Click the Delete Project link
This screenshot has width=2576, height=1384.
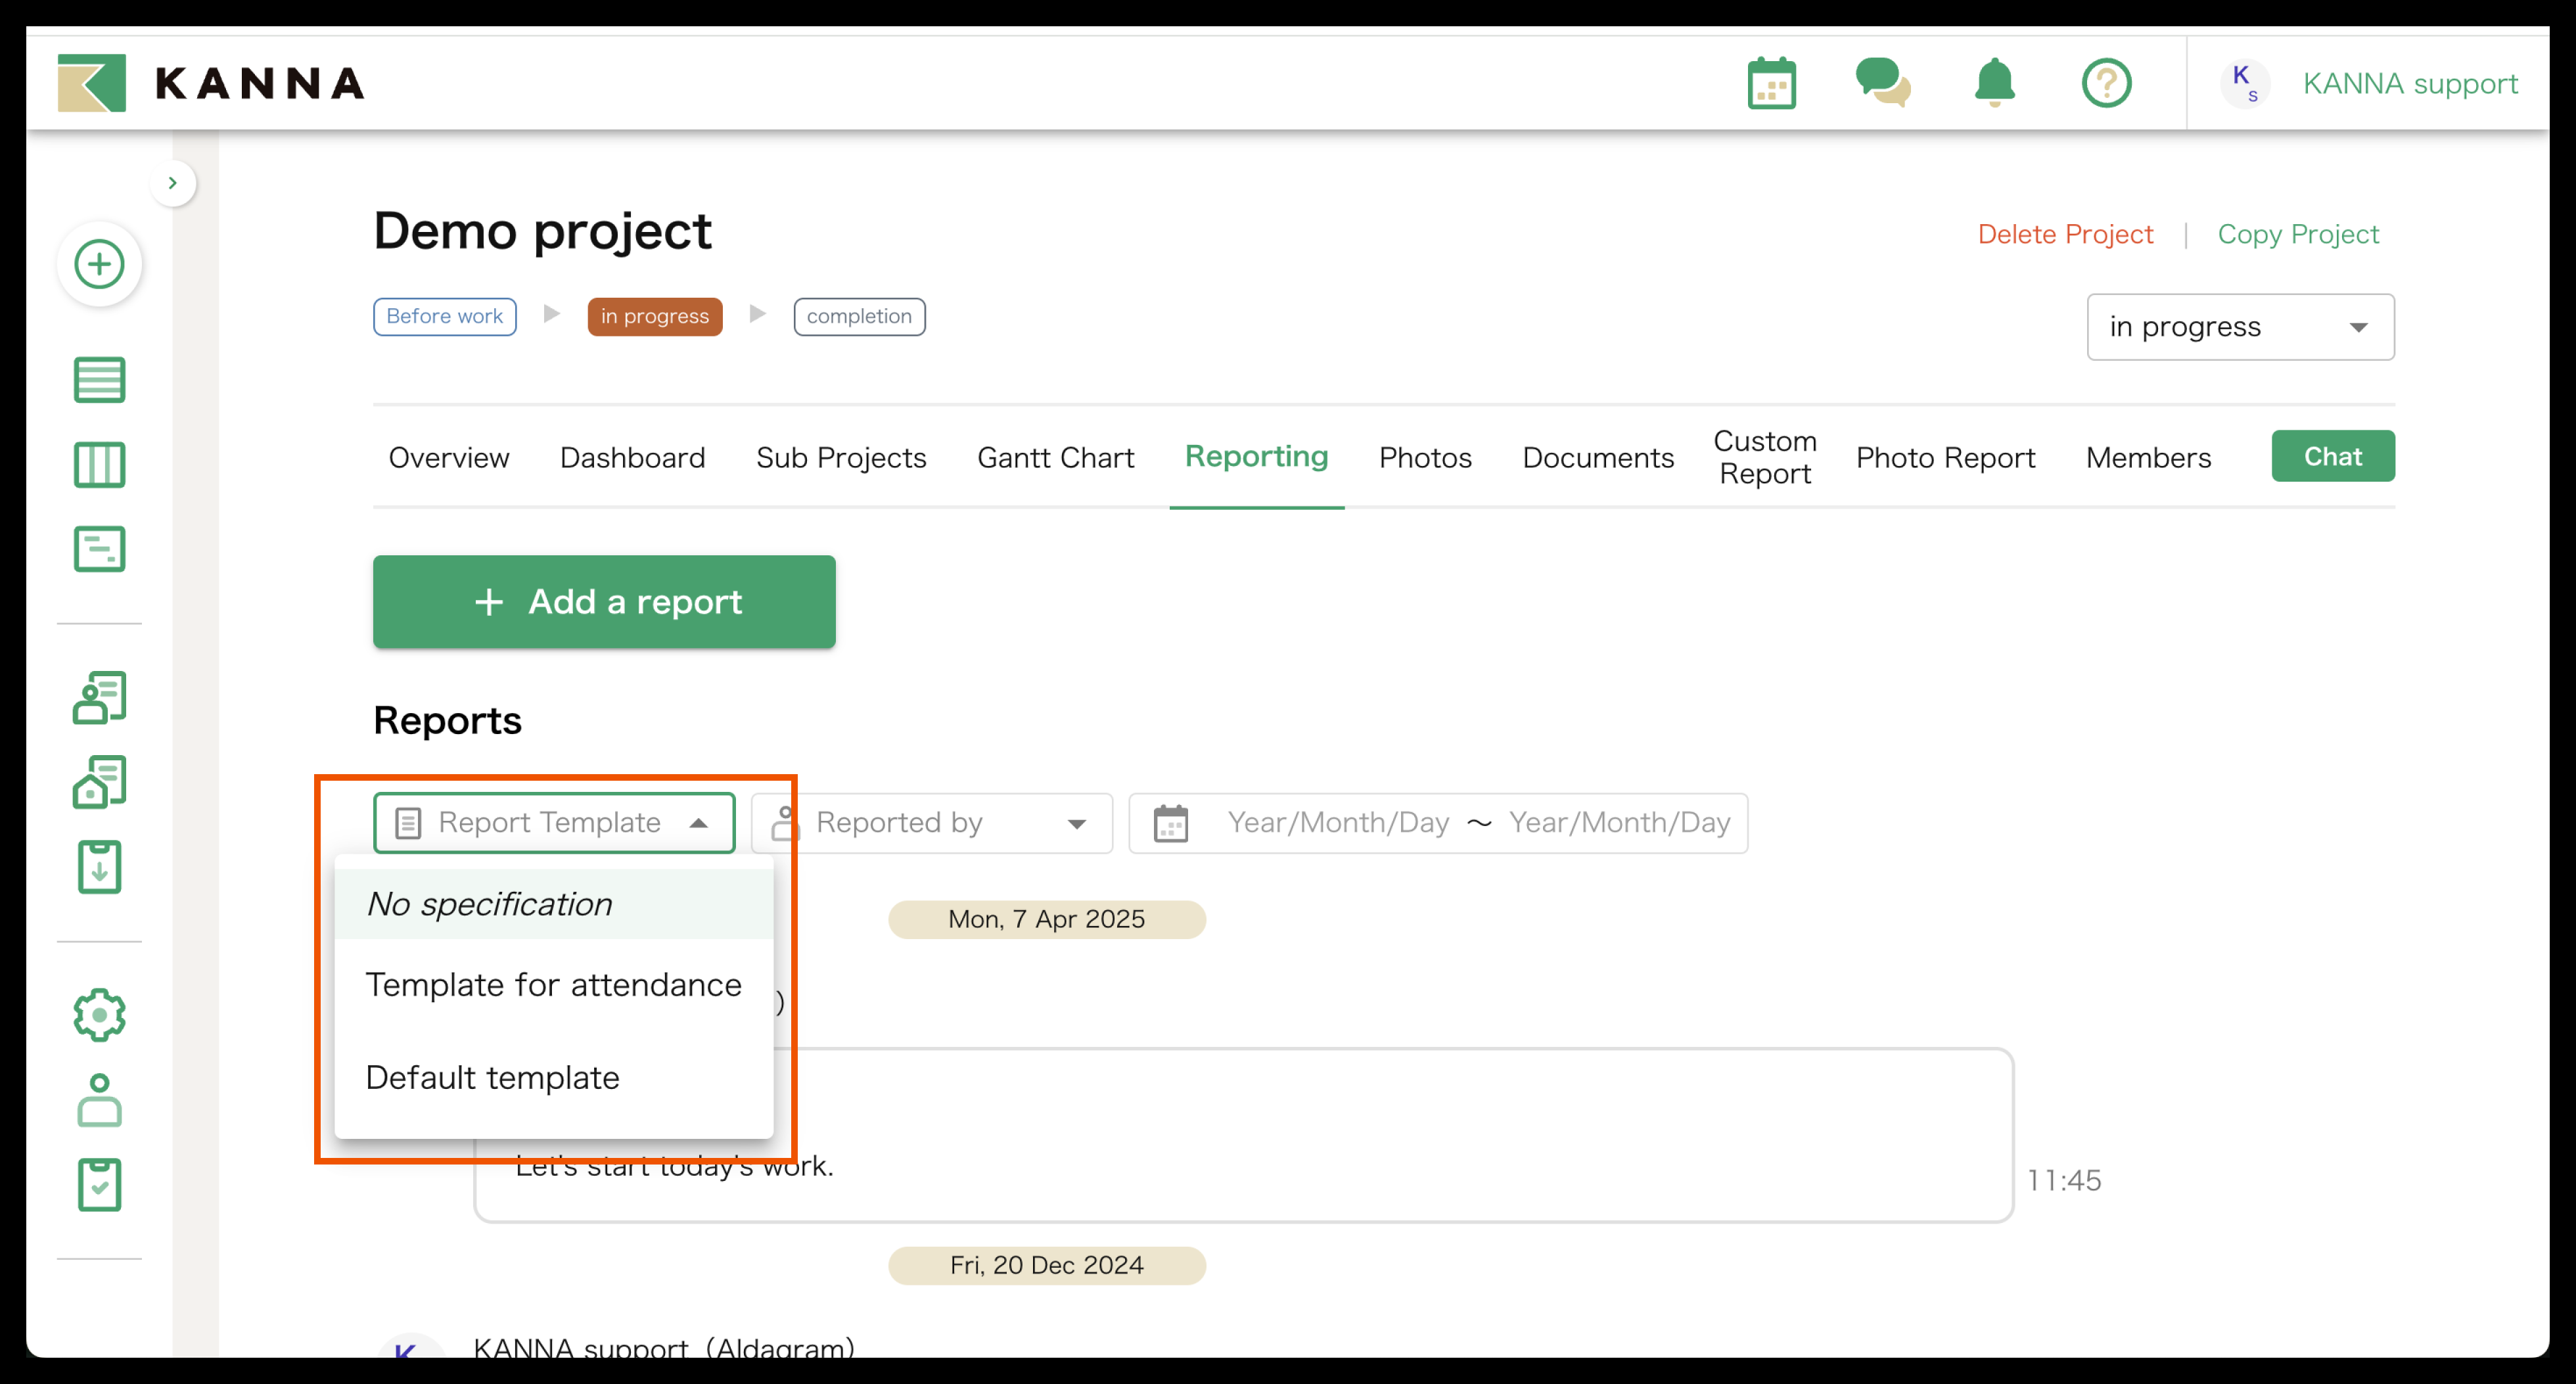point(2064,234)
